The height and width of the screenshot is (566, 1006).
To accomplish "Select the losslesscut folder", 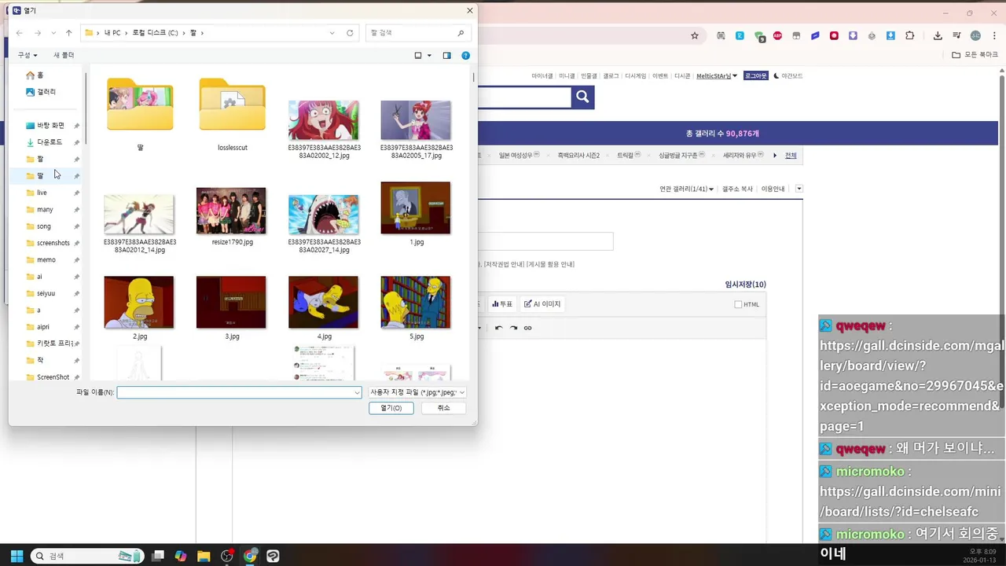I will 232,115.
